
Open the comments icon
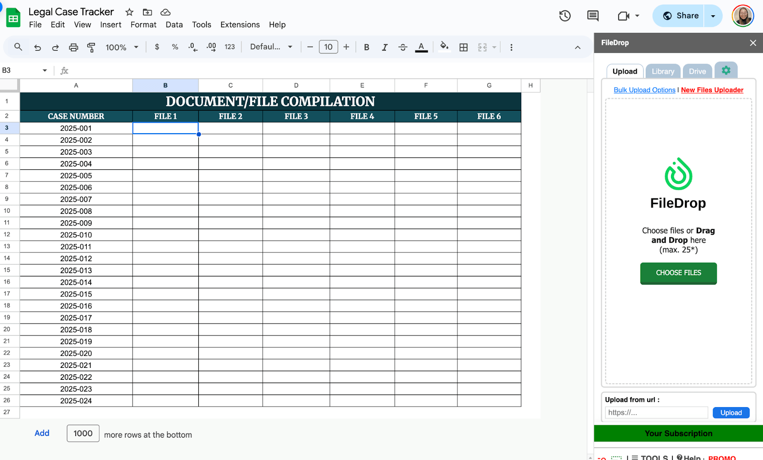[x=593, y=16]
